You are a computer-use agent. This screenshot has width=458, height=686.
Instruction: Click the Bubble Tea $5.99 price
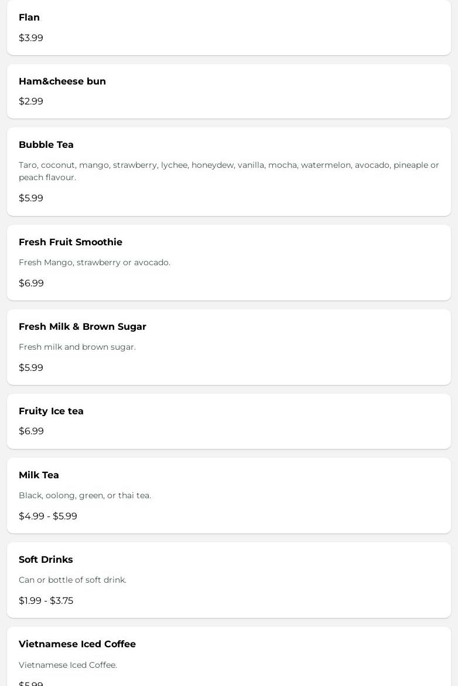pyautogui.click(x=31, y=198)
